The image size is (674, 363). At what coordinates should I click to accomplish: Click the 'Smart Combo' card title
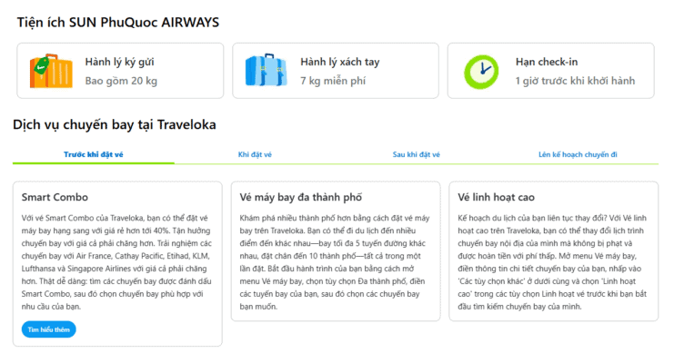55,197
